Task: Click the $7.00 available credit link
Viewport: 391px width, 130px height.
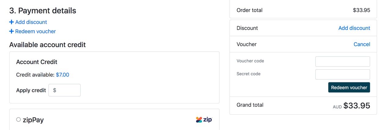Action: pos(62,75)
